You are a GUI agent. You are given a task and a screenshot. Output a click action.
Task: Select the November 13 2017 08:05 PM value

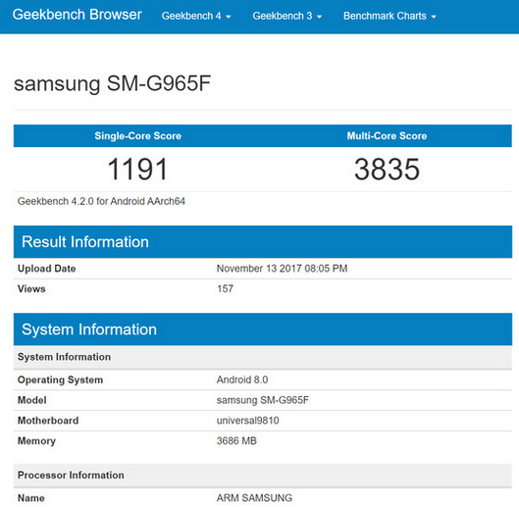click(282, 269)
